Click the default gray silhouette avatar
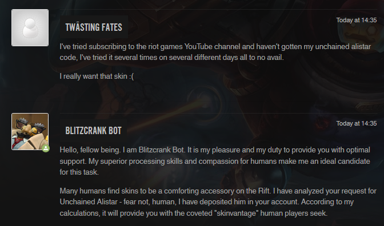 click(30, 27)
